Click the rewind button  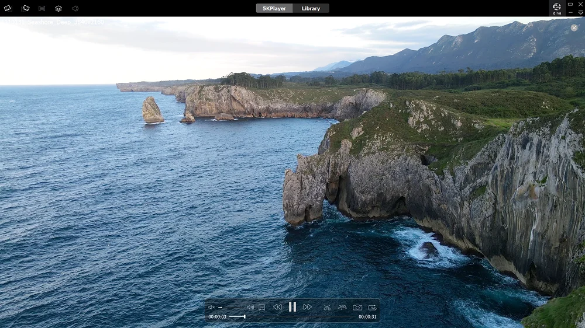coord(277,308)
